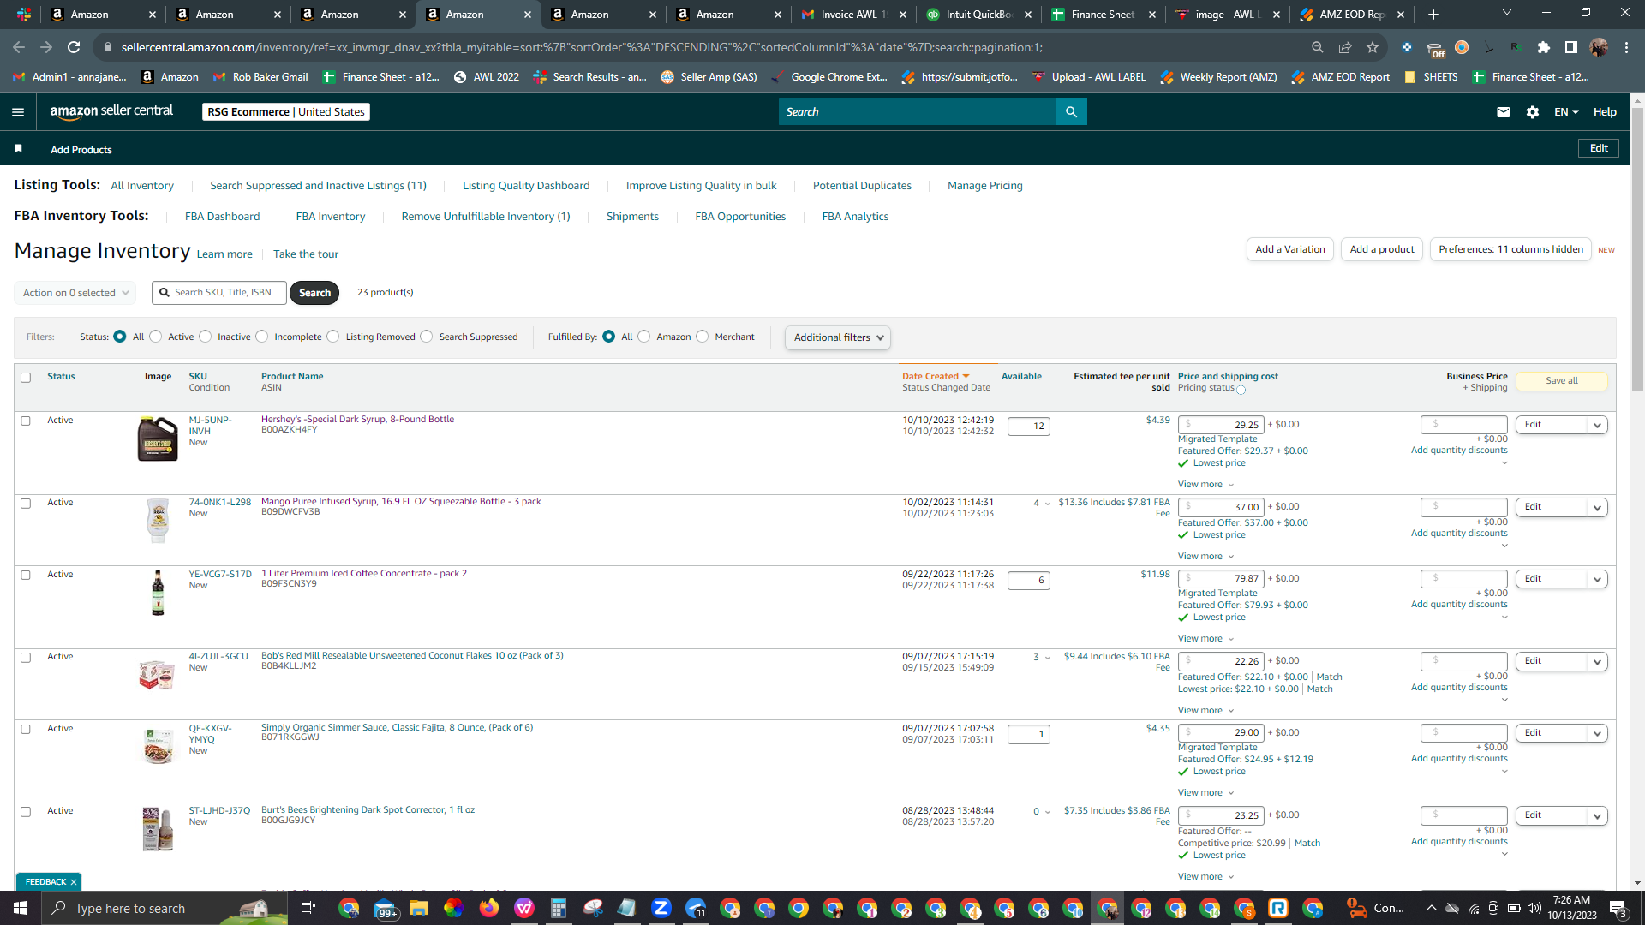This screenshot has height=925, width=1645.
Task: Select Fulfilled By Merchant radio
Action: pos(703,337)
